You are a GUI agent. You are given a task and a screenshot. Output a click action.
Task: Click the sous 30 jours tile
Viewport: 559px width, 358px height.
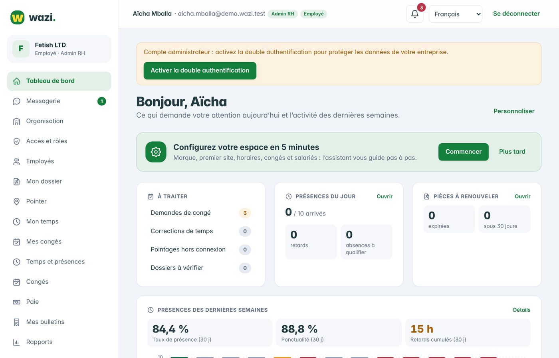tap(505, 219)
